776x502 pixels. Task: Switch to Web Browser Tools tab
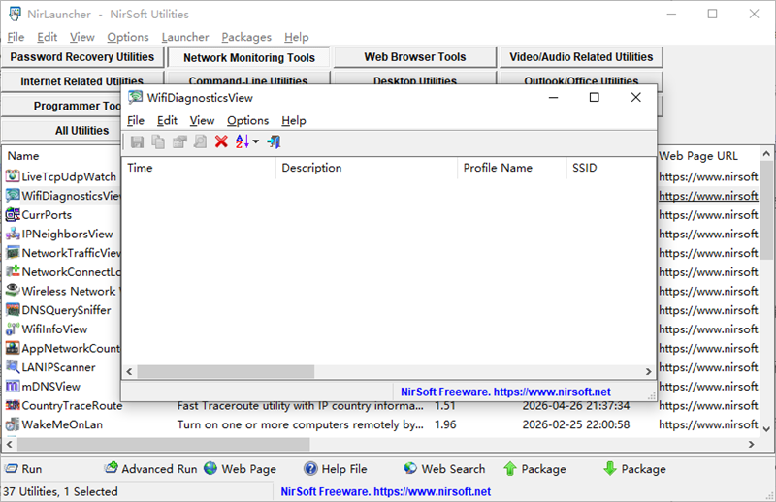[415, 57]
